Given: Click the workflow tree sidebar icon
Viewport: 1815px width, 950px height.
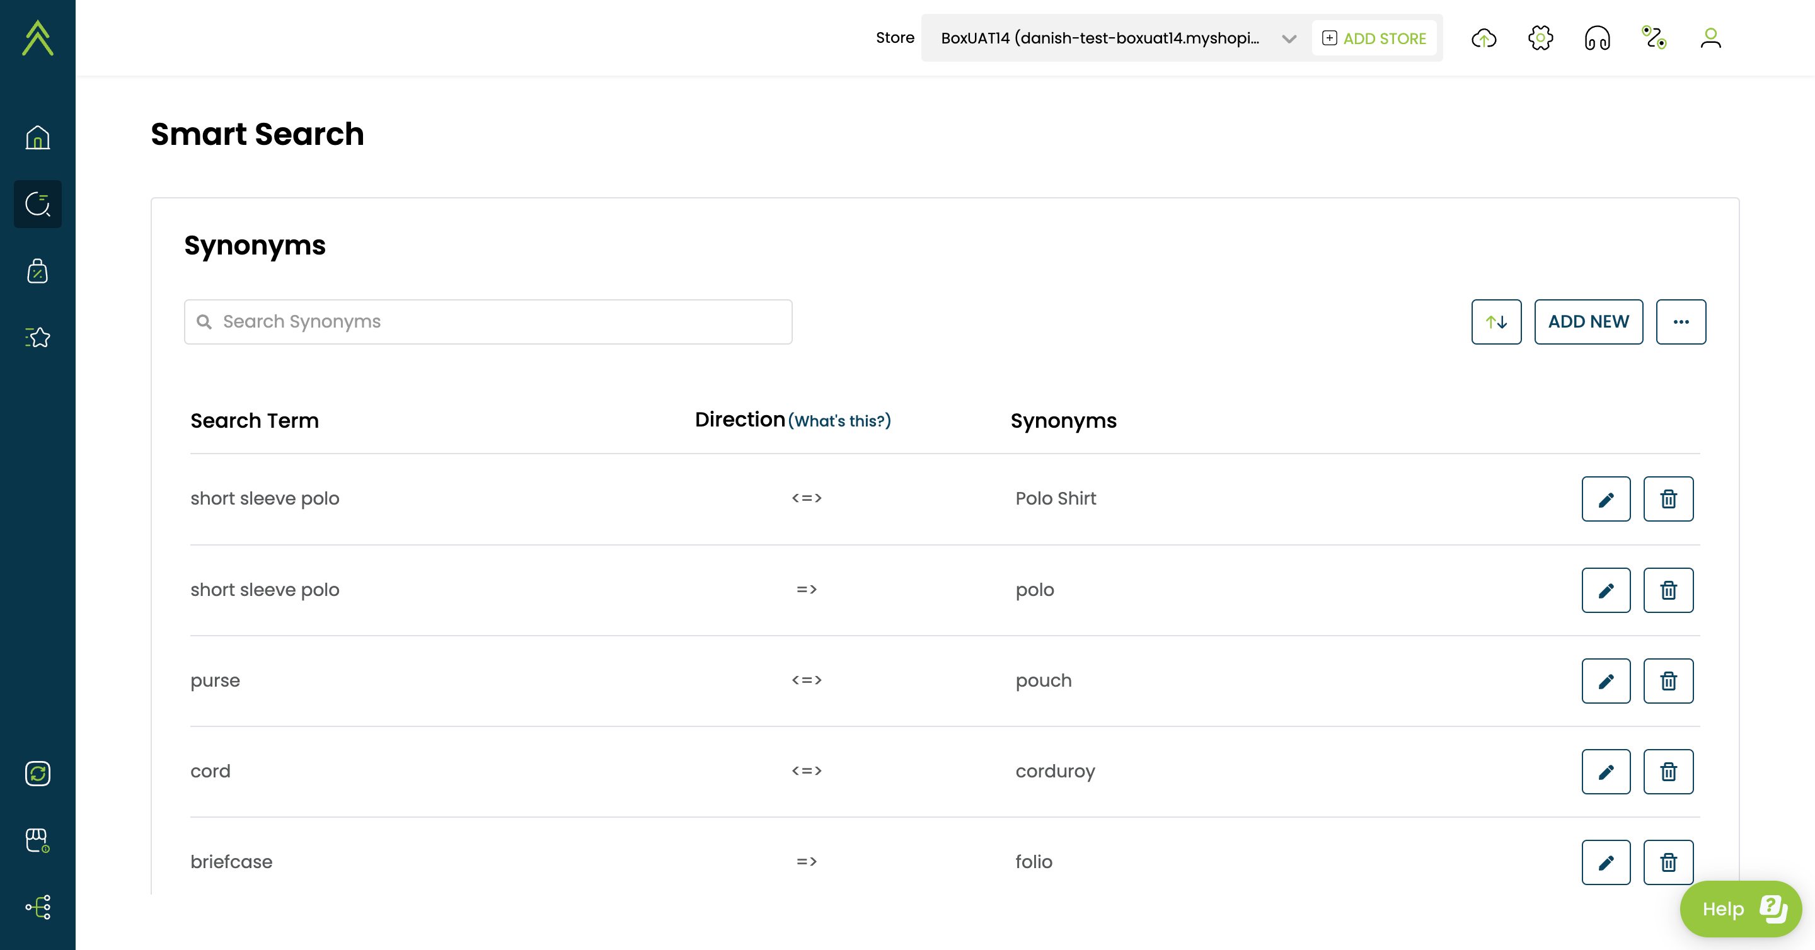Looking at the screenshot, I should click(x=37, y=907).
